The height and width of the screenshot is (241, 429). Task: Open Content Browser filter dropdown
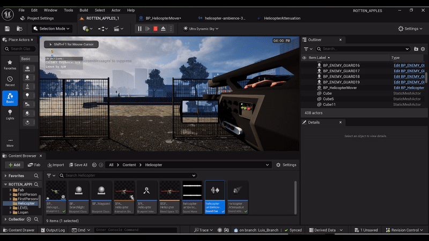click(x=51, y=176)
